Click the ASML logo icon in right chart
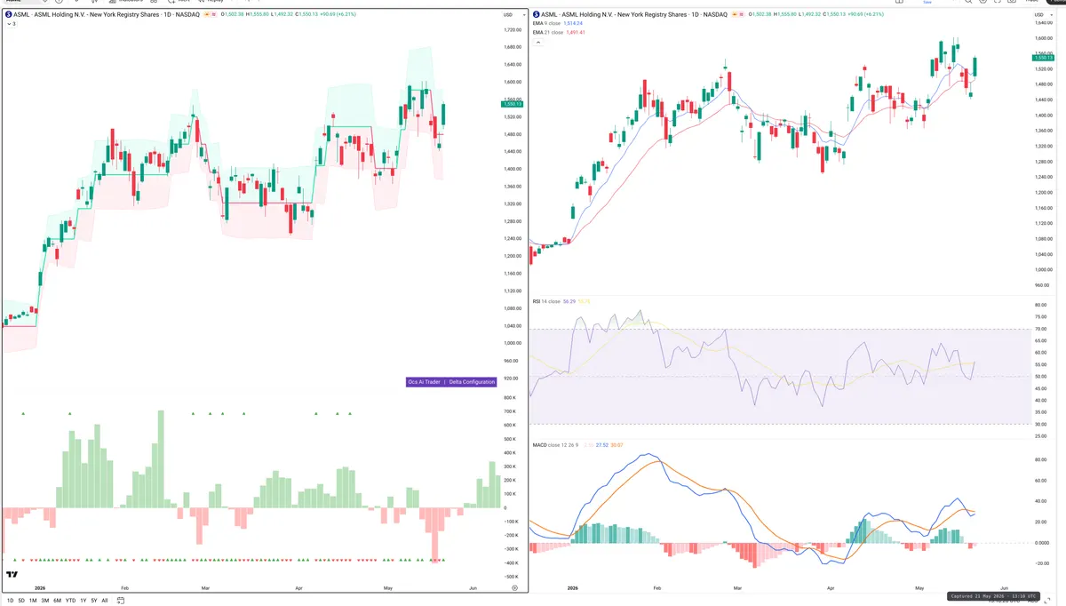Screen dimensions: 1066x606 (536, 15)
